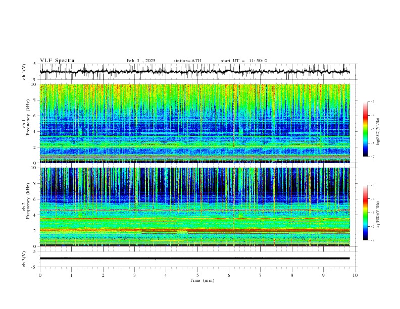Viewport: 400px width, 309px height.
Task: Click the ch.3 flat waveform trace
Action: [194, 259]
